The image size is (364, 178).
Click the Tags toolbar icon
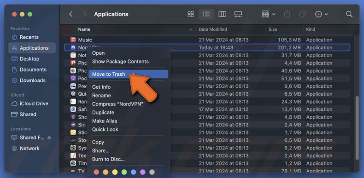pos(302,14)
